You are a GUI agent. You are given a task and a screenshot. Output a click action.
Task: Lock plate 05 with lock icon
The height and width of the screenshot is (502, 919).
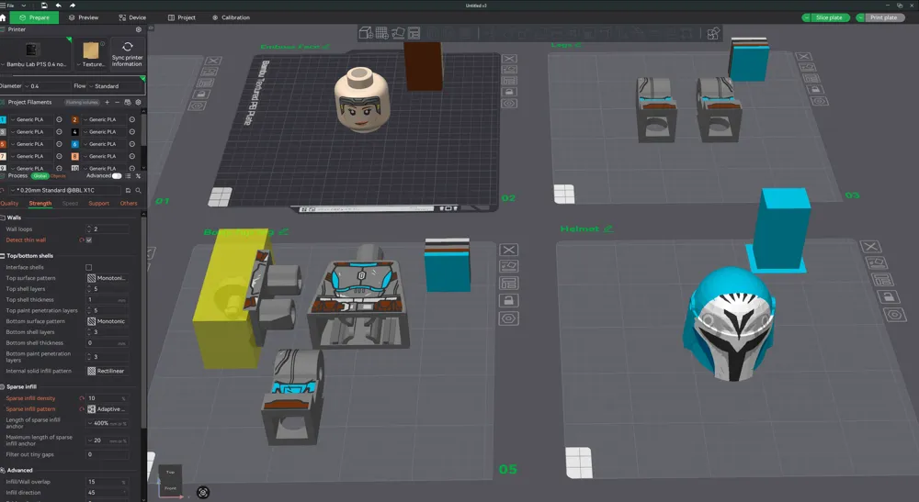[x=509, y=301]
